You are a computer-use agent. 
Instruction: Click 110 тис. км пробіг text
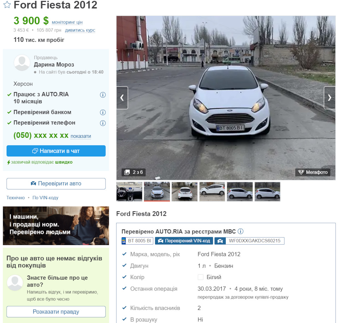39,40
